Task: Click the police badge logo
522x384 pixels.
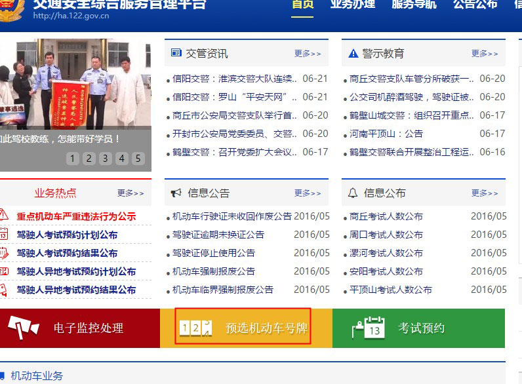Action: (11, 10)
